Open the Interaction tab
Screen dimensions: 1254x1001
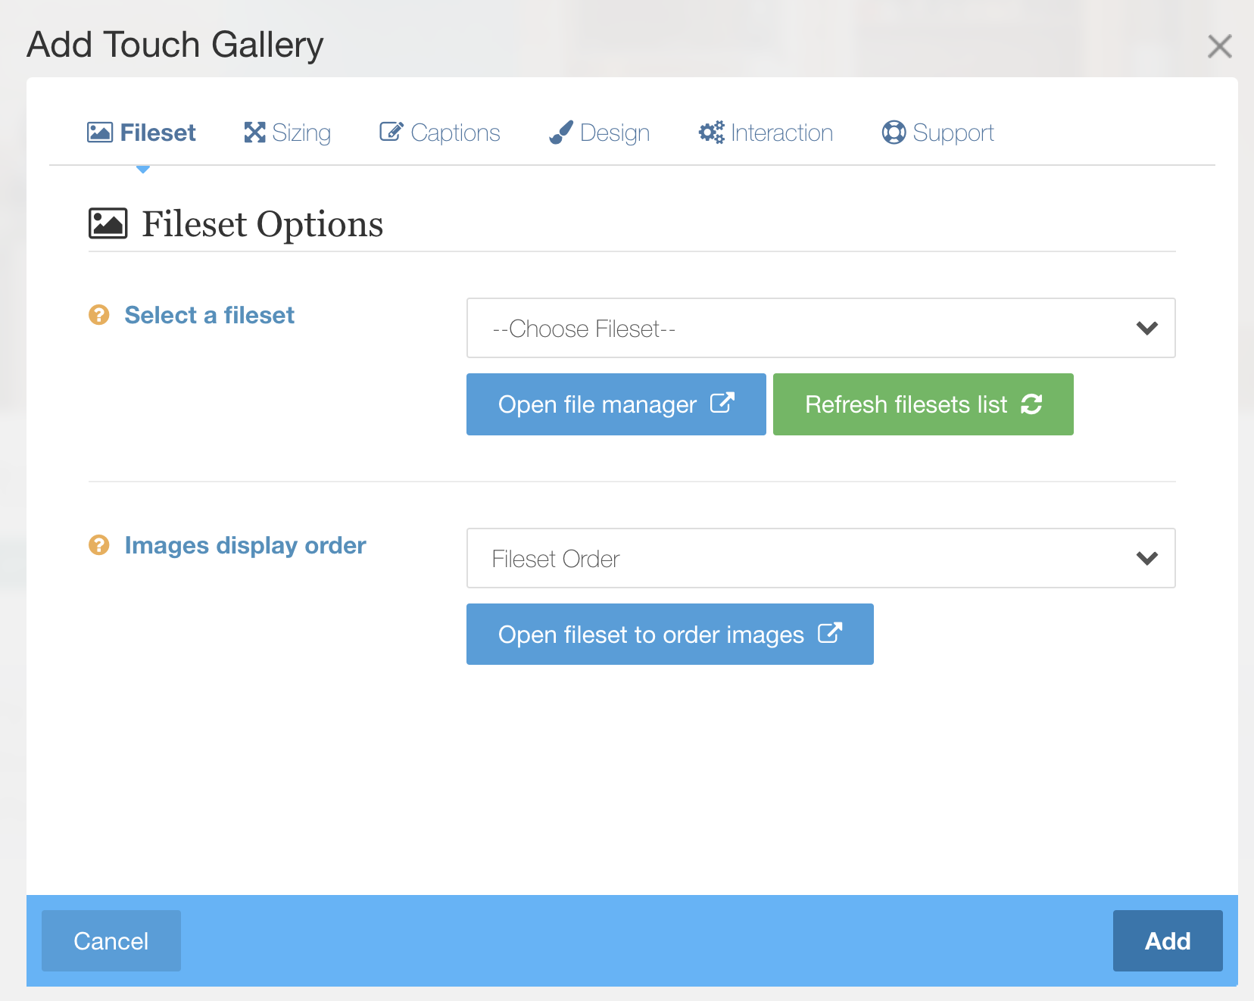pos(766,133)
